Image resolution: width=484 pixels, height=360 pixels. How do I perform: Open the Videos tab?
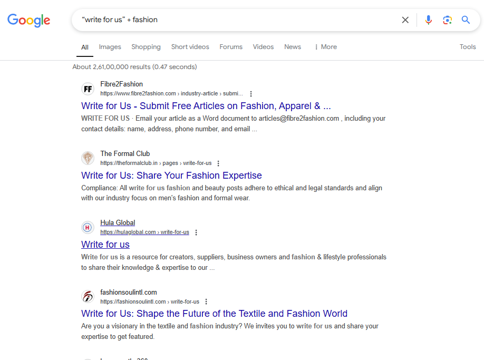coord(263,47)
